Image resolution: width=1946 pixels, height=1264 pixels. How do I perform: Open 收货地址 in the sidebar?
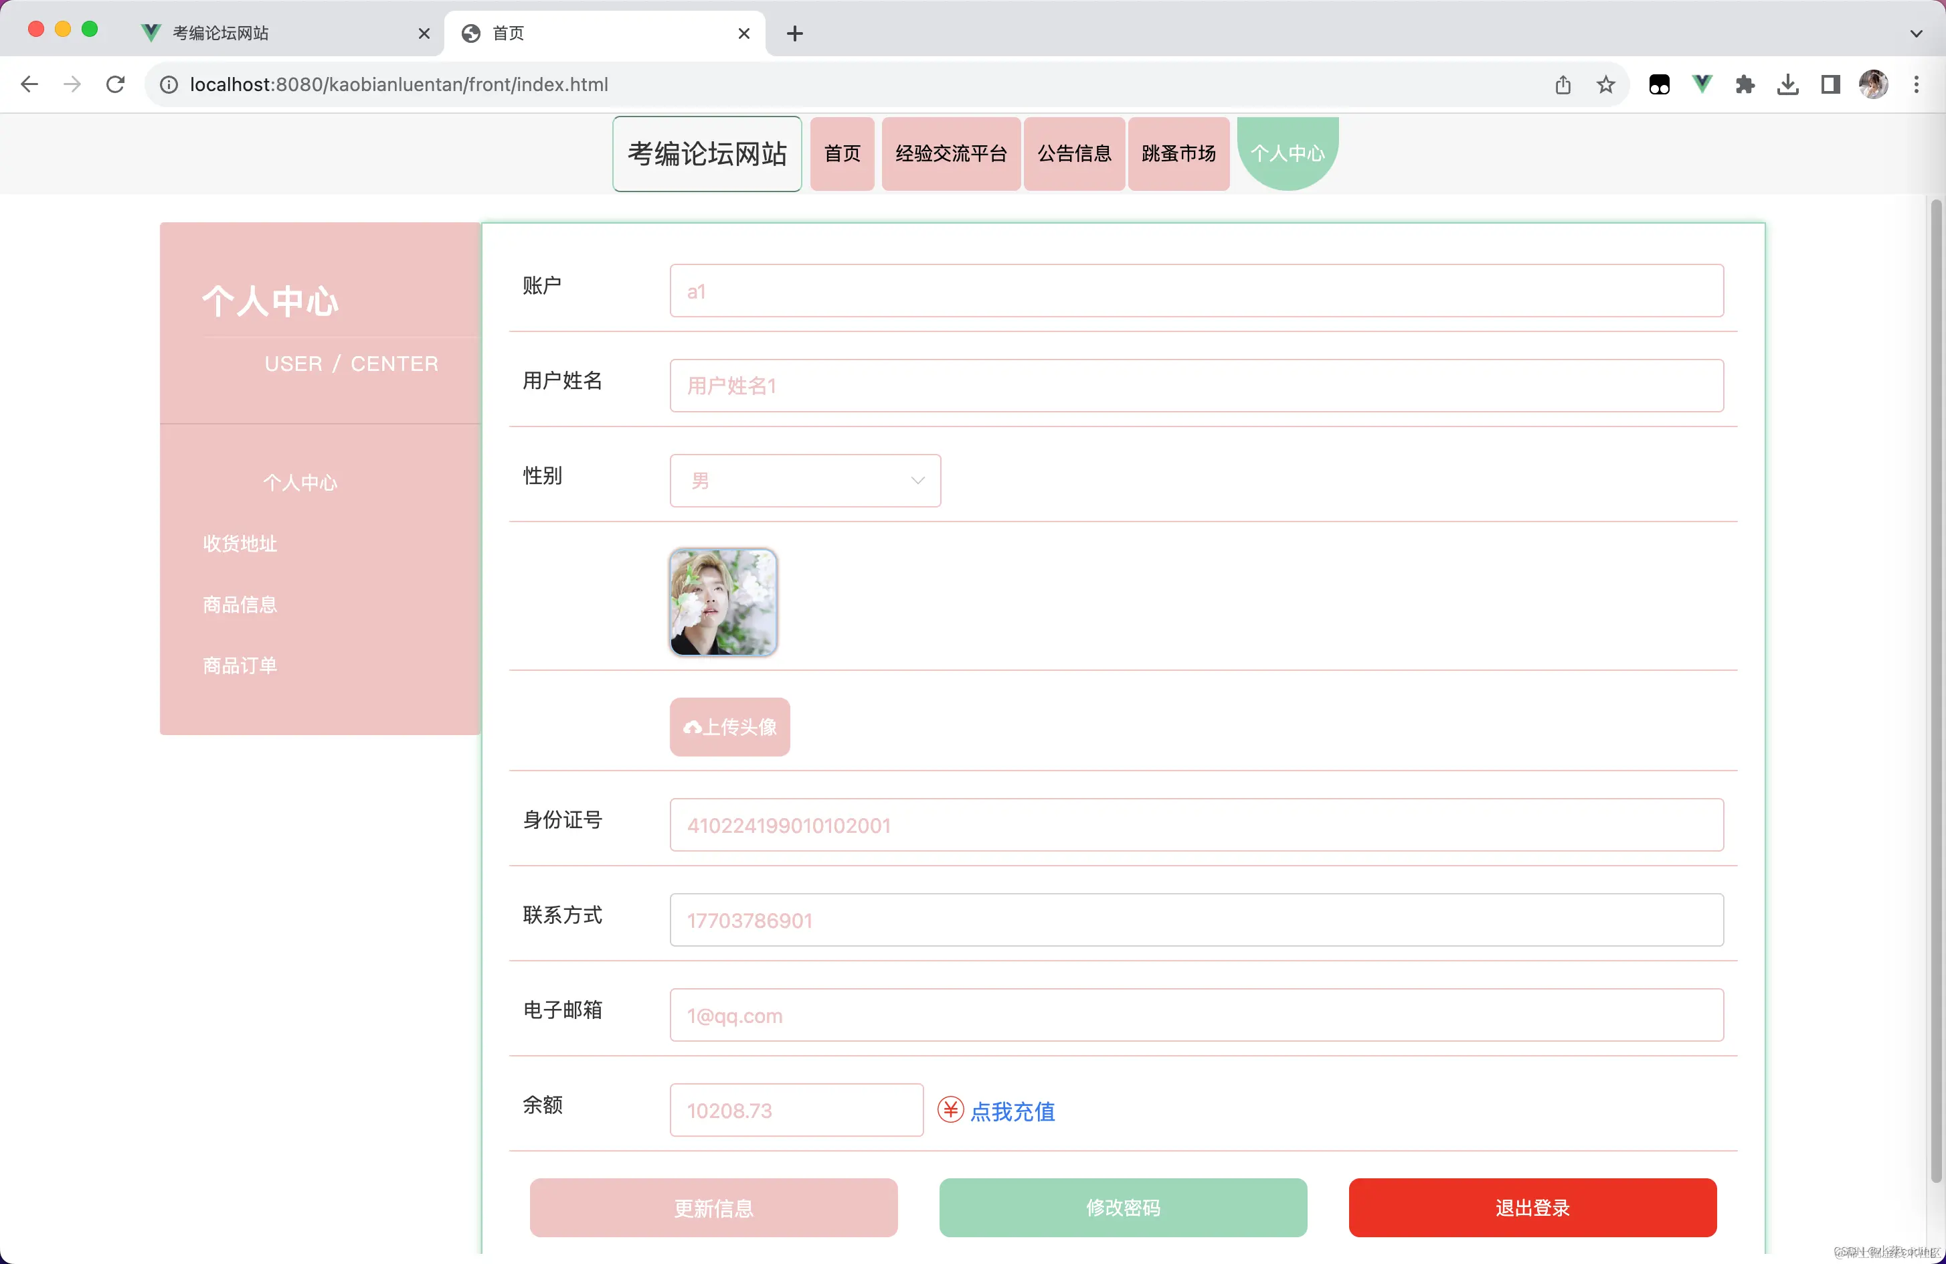coord(240,543)
